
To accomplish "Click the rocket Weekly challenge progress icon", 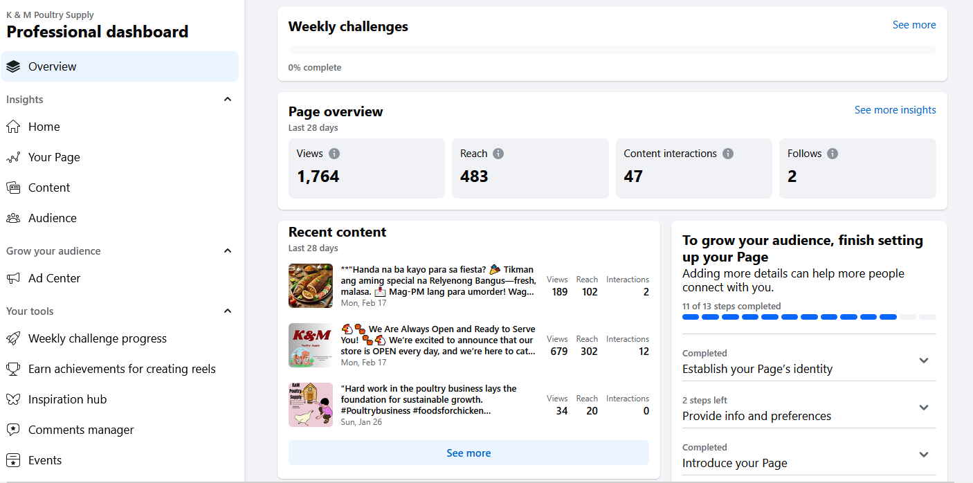I will pos(13,338).
